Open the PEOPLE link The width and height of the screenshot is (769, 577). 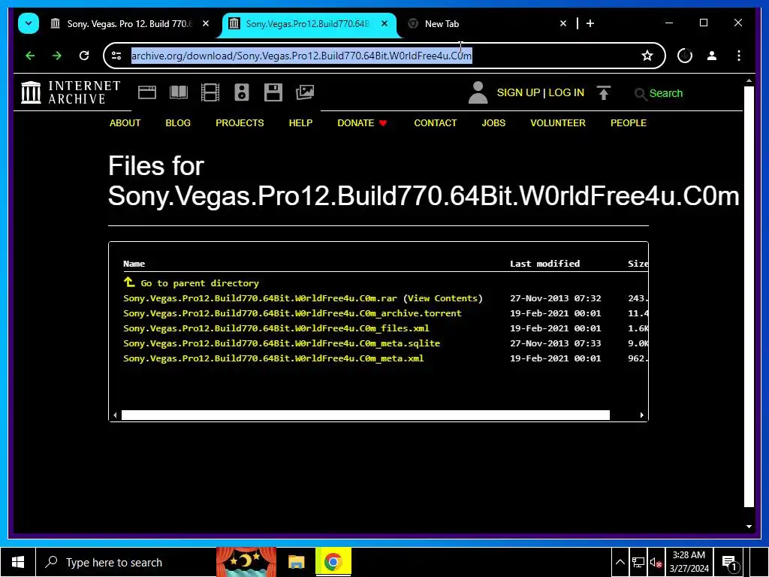tap(629, 123)
